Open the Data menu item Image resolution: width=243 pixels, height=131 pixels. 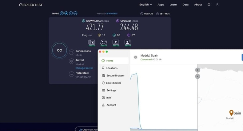click(185, 5)
